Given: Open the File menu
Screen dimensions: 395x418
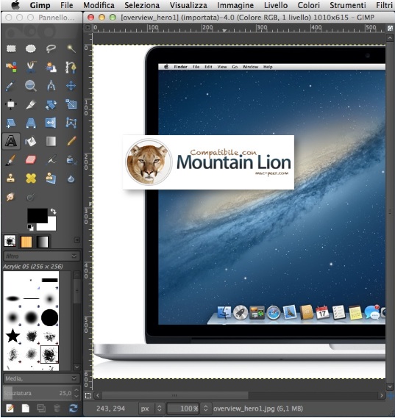Looking at the screenshot, I should click(66, 5).
